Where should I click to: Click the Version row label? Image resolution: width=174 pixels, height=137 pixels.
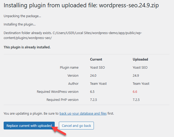coord(73,76)
